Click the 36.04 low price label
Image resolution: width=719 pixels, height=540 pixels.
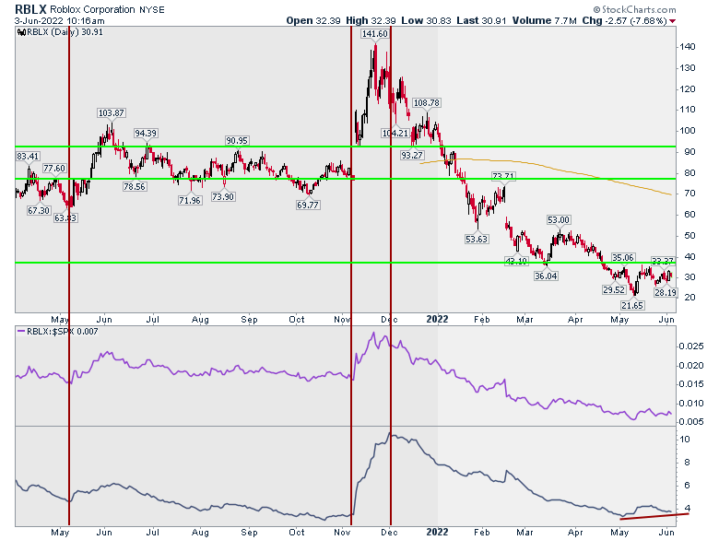coord(546,276)
